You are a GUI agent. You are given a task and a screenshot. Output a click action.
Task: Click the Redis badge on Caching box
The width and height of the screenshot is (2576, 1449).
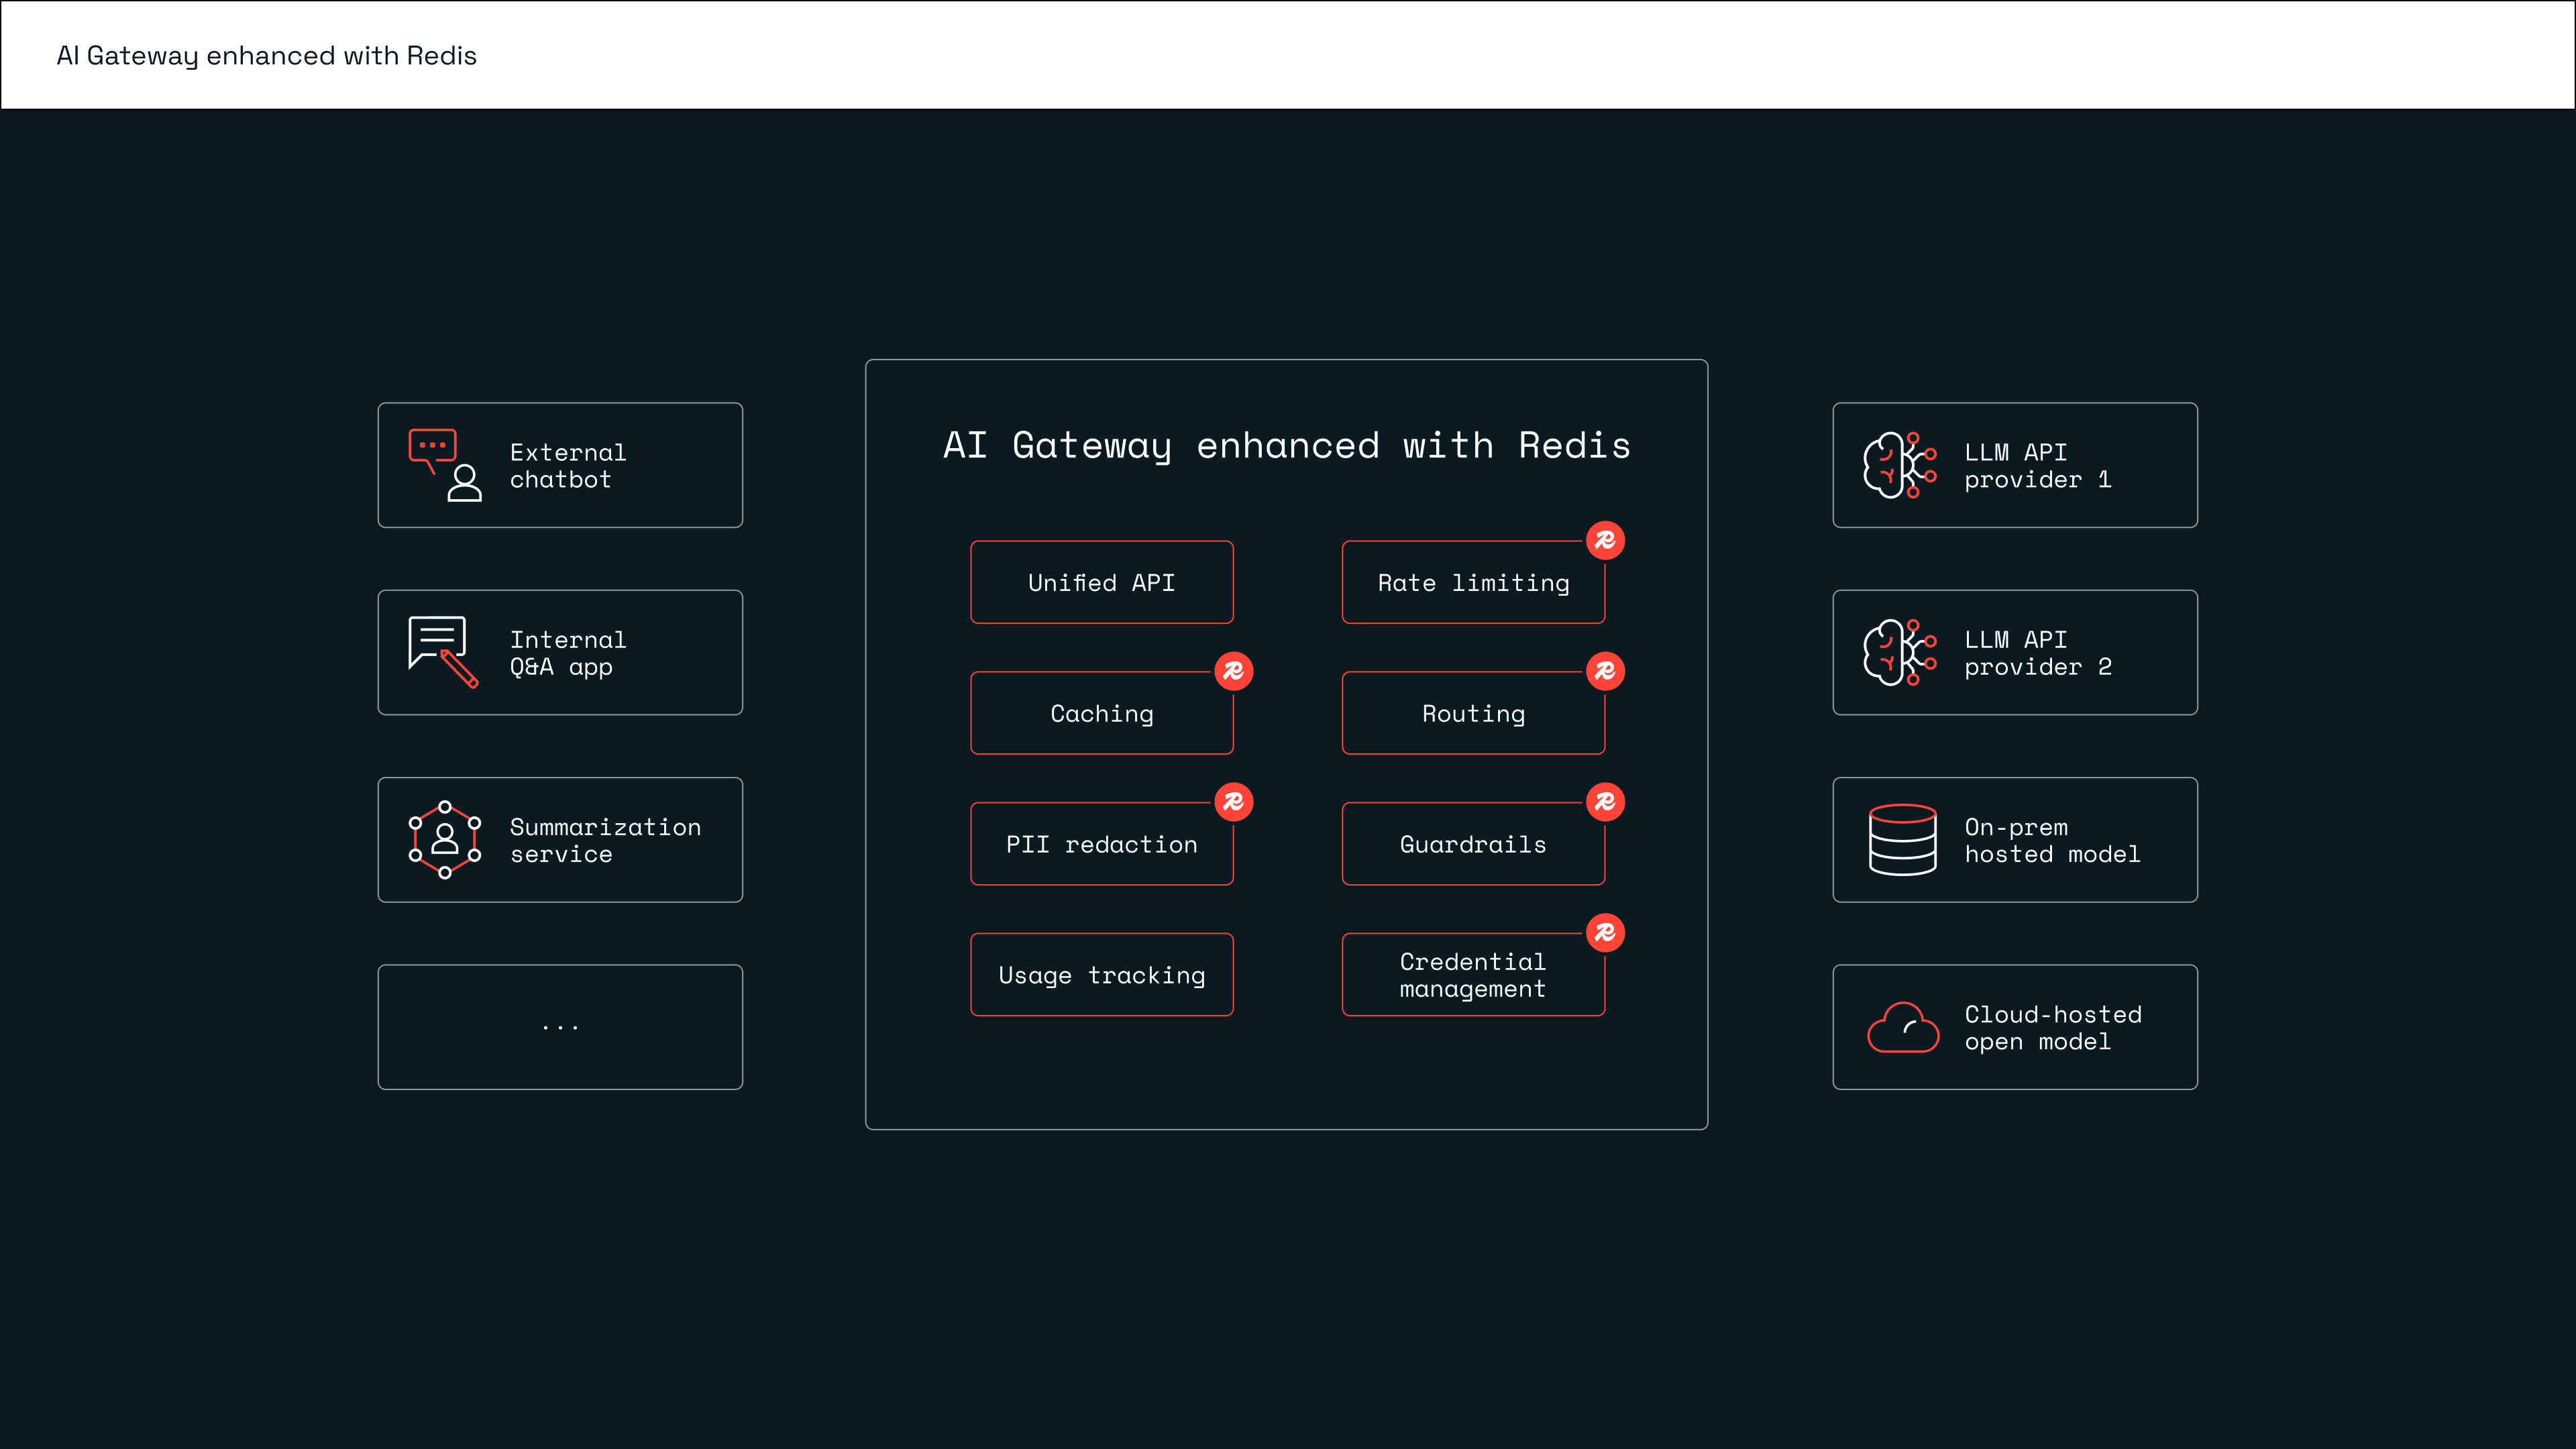coord(1233,672)
